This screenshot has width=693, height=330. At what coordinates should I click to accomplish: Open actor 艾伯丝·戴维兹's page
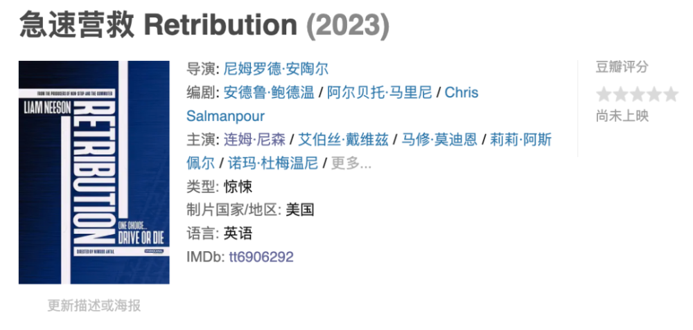pyautogui.click(x=343, y=140)
